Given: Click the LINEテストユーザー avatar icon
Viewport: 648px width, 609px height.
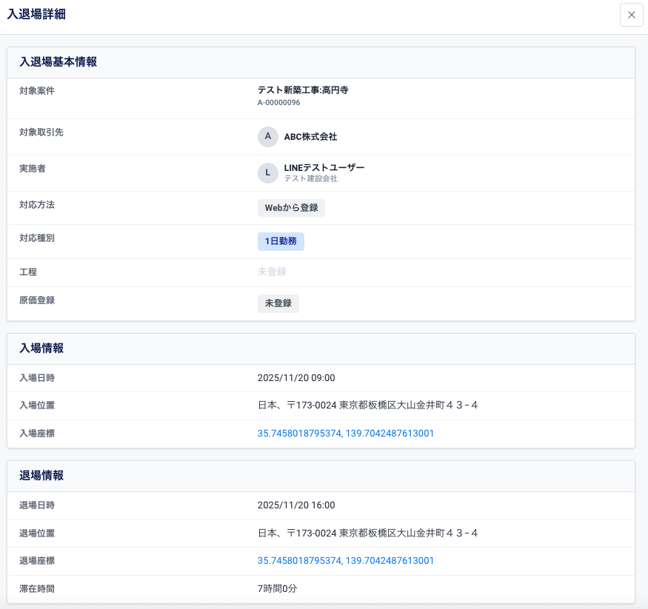Looking at the screenshot, I should [x=268, y=173].
